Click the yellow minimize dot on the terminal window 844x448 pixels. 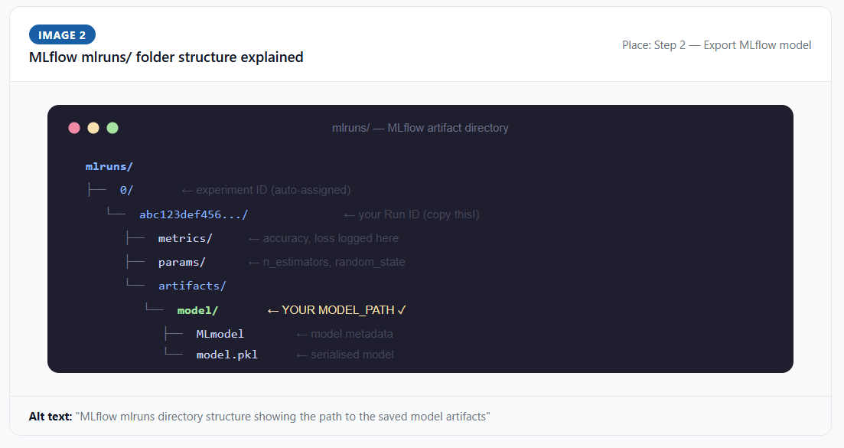point(93,128)
